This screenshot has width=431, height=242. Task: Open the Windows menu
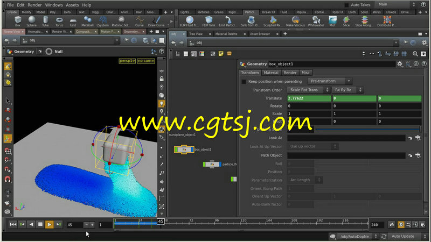(x=54, y=5)
